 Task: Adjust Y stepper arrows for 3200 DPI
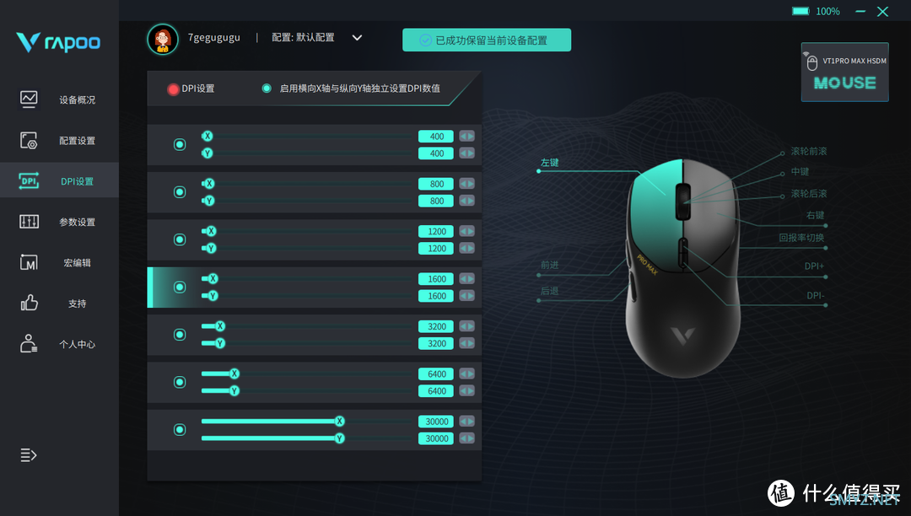tap(467, 344)
